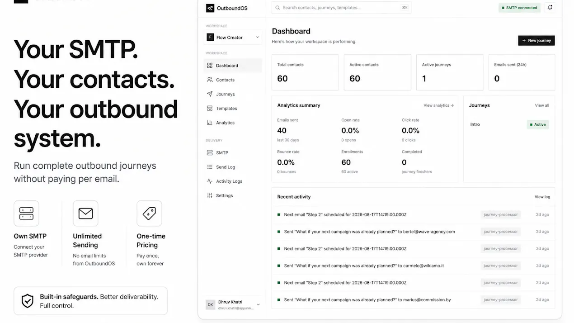Open SMTP delivery settings
The width and height of the screenshot is (574, 323).
point(233,153)
